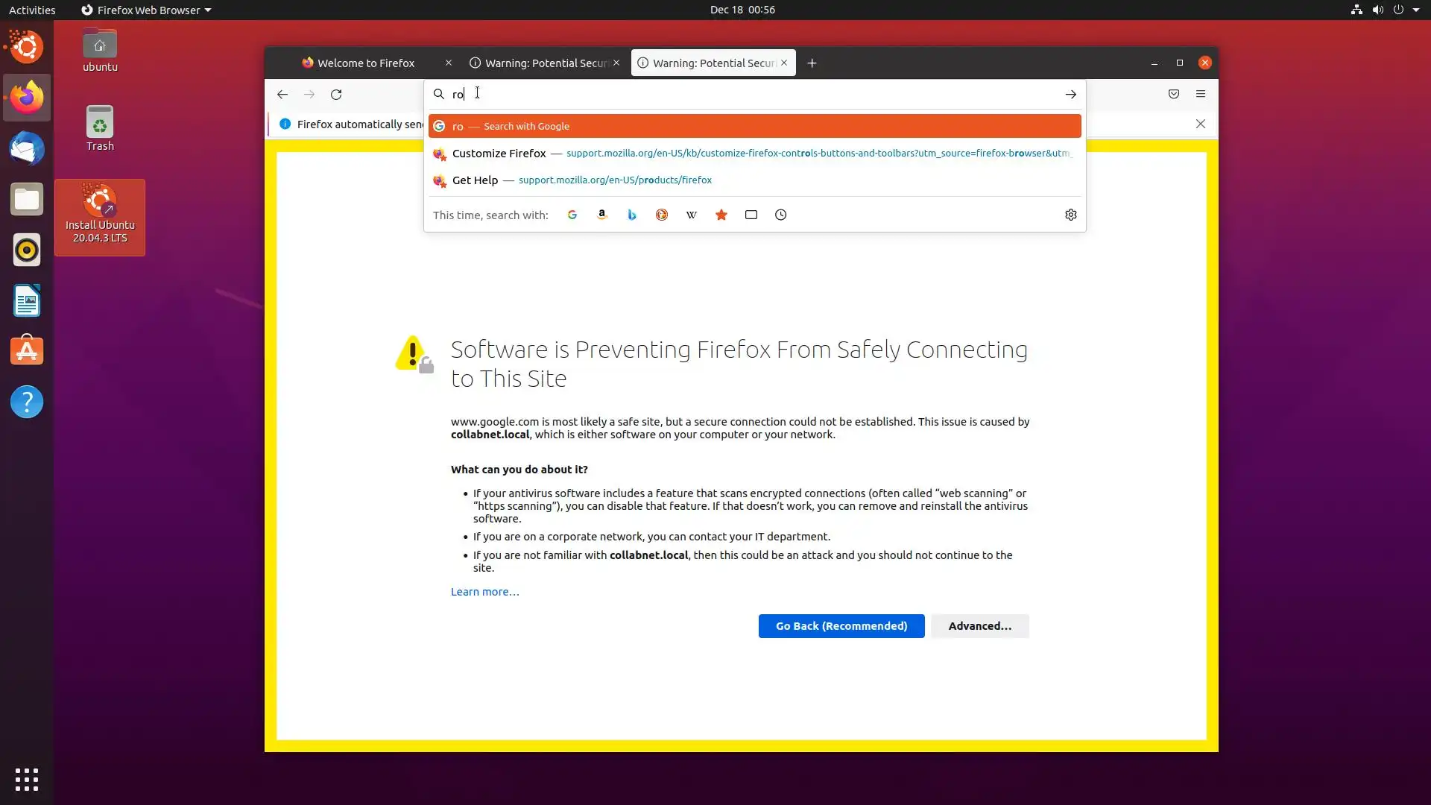Viewport: 1431px width, 805px height.
Task: Click Go Back (Recommended) button
Action: (841, 626)
